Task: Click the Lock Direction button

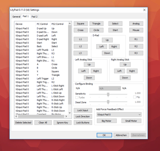Action: (x=83, y=116)
